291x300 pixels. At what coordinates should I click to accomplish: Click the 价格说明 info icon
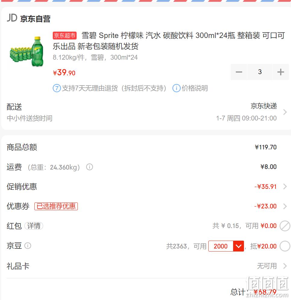(x=176, y=88)
